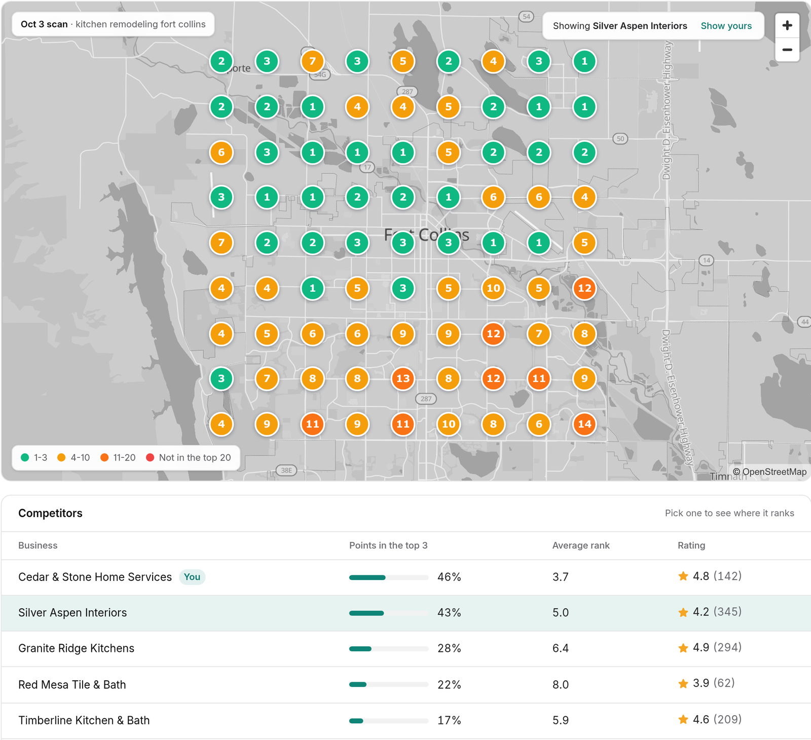This screenshot has width=811, height=740.
Task: Select rank 7 marker beside the 54G shield
Action: (x=313, y=61)
